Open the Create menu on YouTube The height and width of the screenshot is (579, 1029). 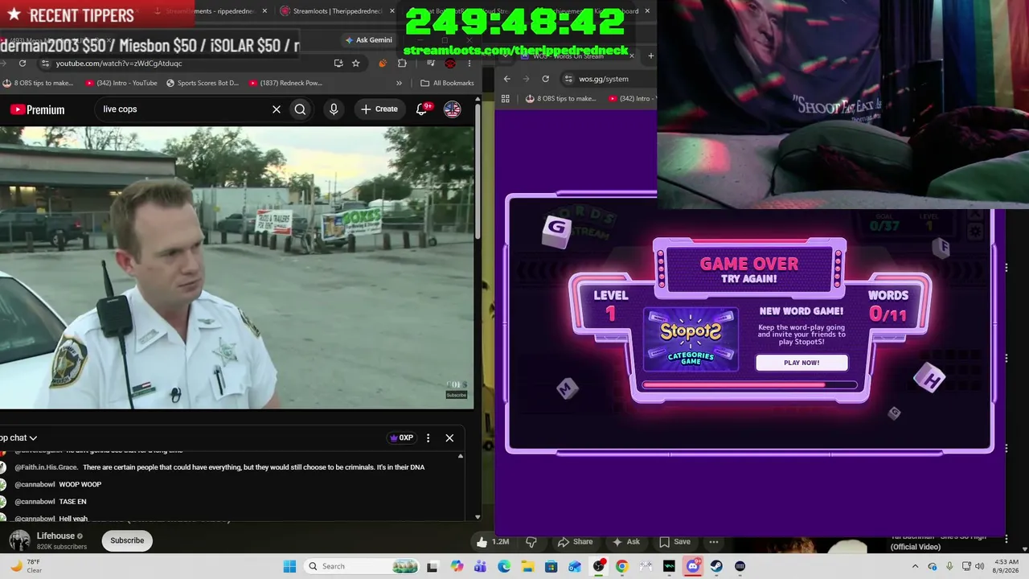pyautogui.click(x=379, y=109)
